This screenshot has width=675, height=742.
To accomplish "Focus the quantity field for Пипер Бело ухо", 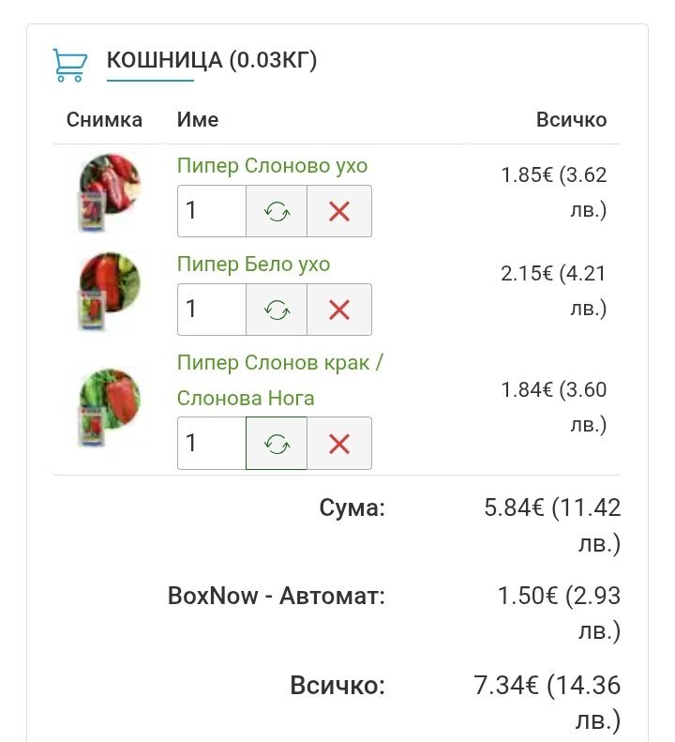I will pos(211,310).
